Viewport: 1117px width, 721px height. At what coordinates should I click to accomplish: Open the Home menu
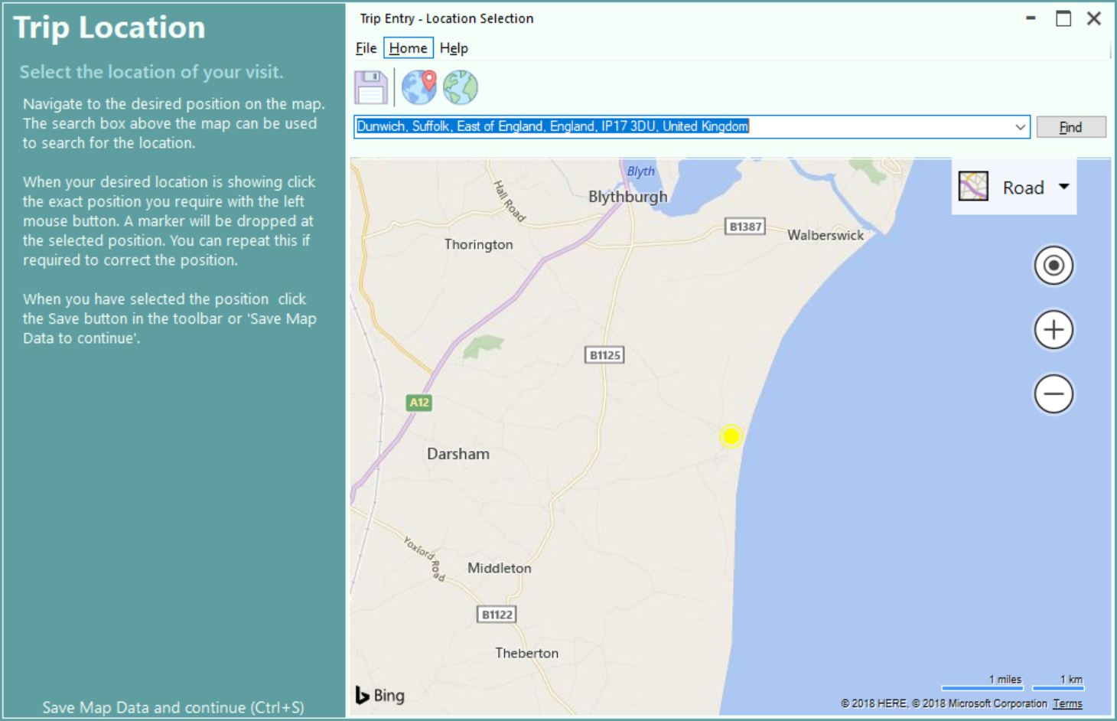[408, 48]
